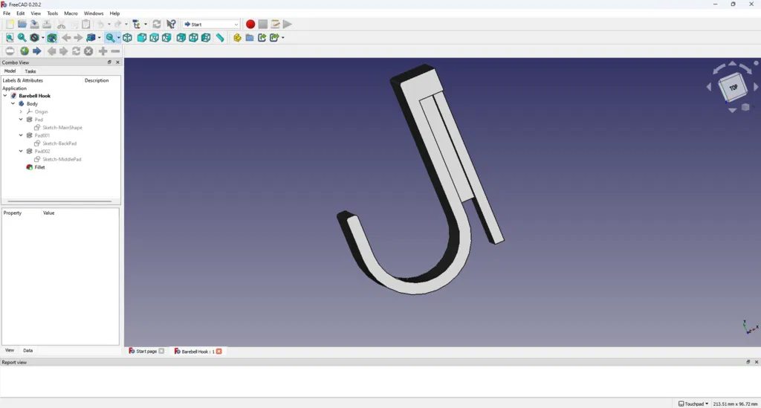Open the Draw Style dropdown arrow

tap(42, 38)
